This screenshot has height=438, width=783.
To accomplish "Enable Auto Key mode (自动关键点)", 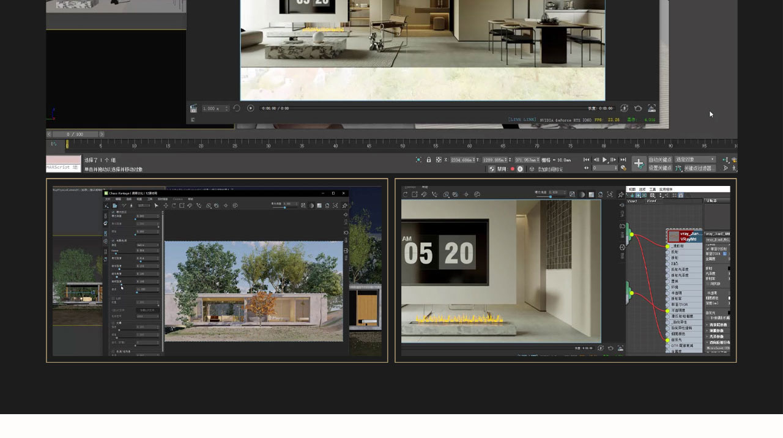I will pos(660,160).
